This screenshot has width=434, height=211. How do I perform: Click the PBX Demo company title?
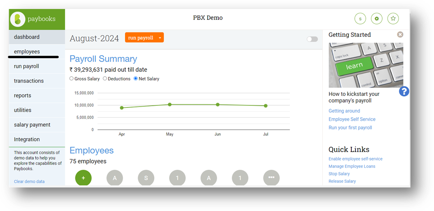click(x=208, y=18)
